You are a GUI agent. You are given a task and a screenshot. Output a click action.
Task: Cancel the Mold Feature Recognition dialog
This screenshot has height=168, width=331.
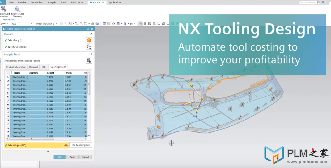(x=86, y=157)
